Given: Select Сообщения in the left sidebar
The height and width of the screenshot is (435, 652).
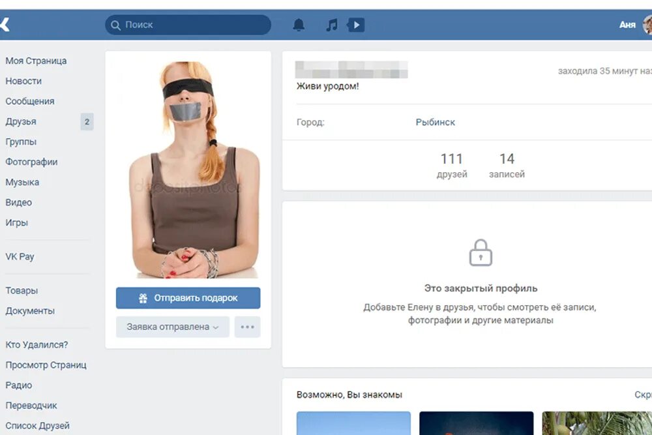Looking at the screenshot, I should coord(29,101).
